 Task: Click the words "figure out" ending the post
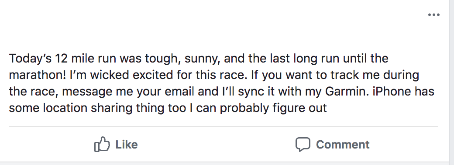coord(299,108)
